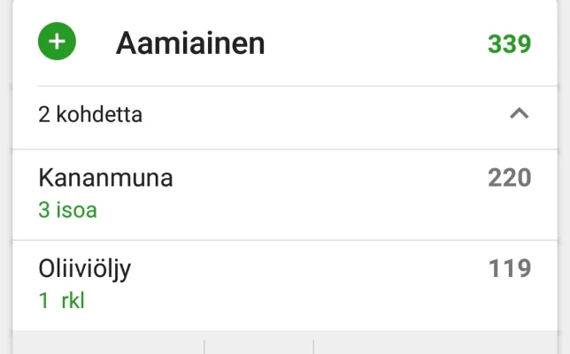
Task: Tap the 339 total calorie count
Action: point(509,43)
